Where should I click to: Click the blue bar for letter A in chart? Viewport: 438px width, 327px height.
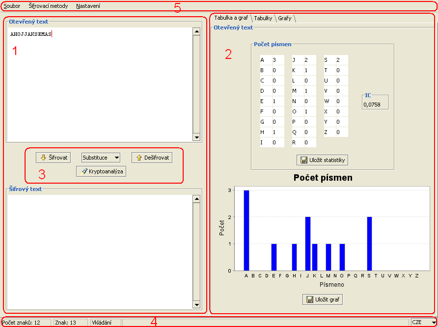click(246, 230)
